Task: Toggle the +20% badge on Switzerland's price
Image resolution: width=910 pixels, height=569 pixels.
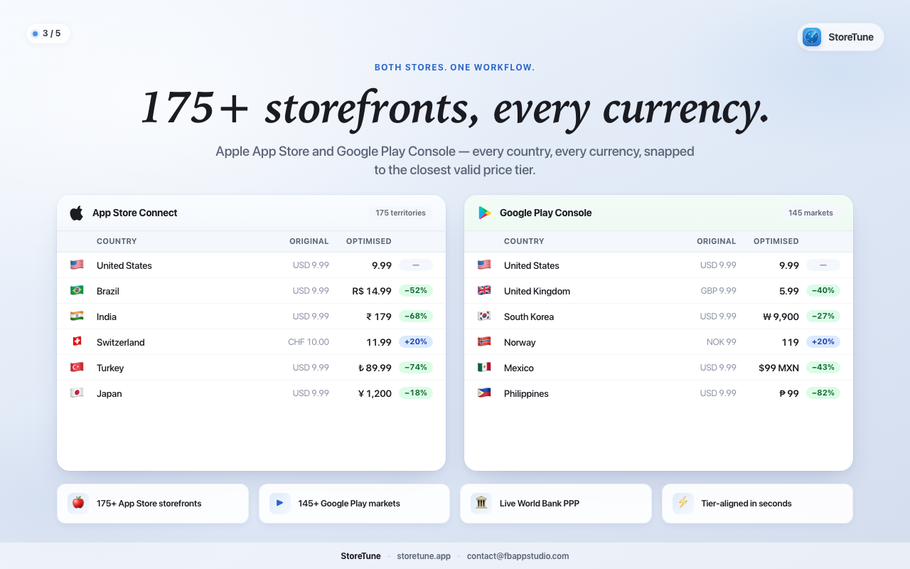Action: [416, 341]
